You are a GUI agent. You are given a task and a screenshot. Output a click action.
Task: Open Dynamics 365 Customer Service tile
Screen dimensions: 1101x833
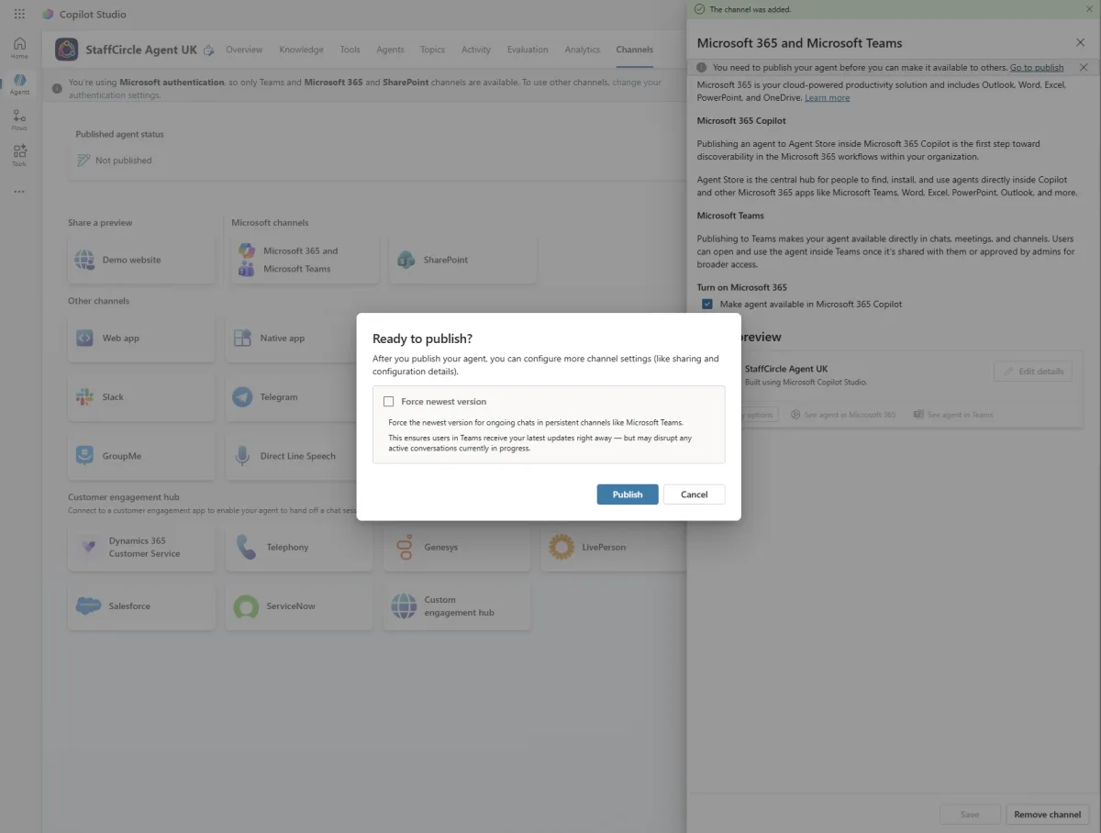point(141,547)
